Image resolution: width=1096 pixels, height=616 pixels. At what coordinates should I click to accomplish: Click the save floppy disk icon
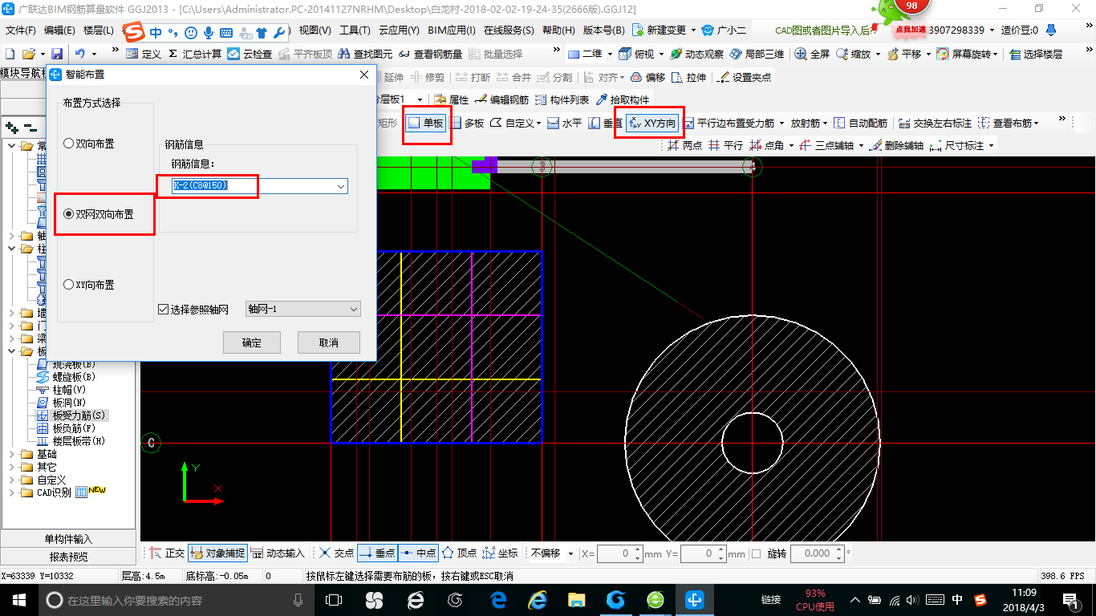pos(57,55)
